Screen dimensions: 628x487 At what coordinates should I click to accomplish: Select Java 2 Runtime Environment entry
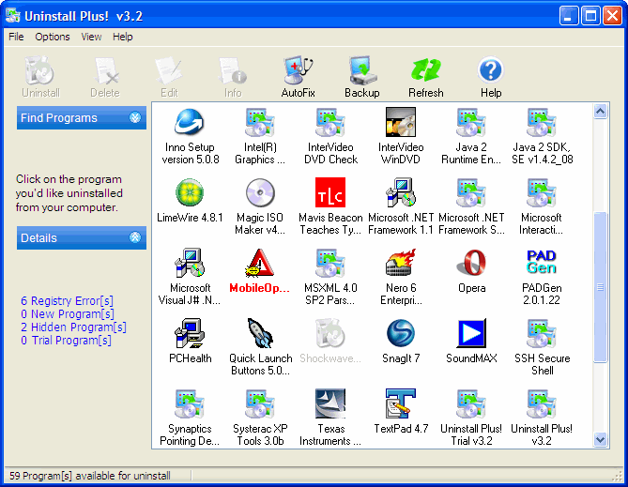point(471,136)
